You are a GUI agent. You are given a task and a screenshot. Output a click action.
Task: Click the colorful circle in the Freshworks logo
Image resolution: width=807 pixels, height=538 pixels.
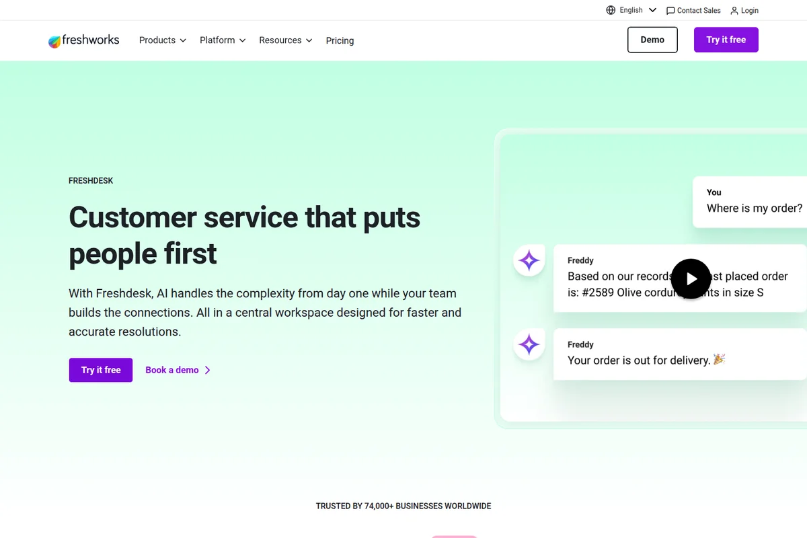54,41
